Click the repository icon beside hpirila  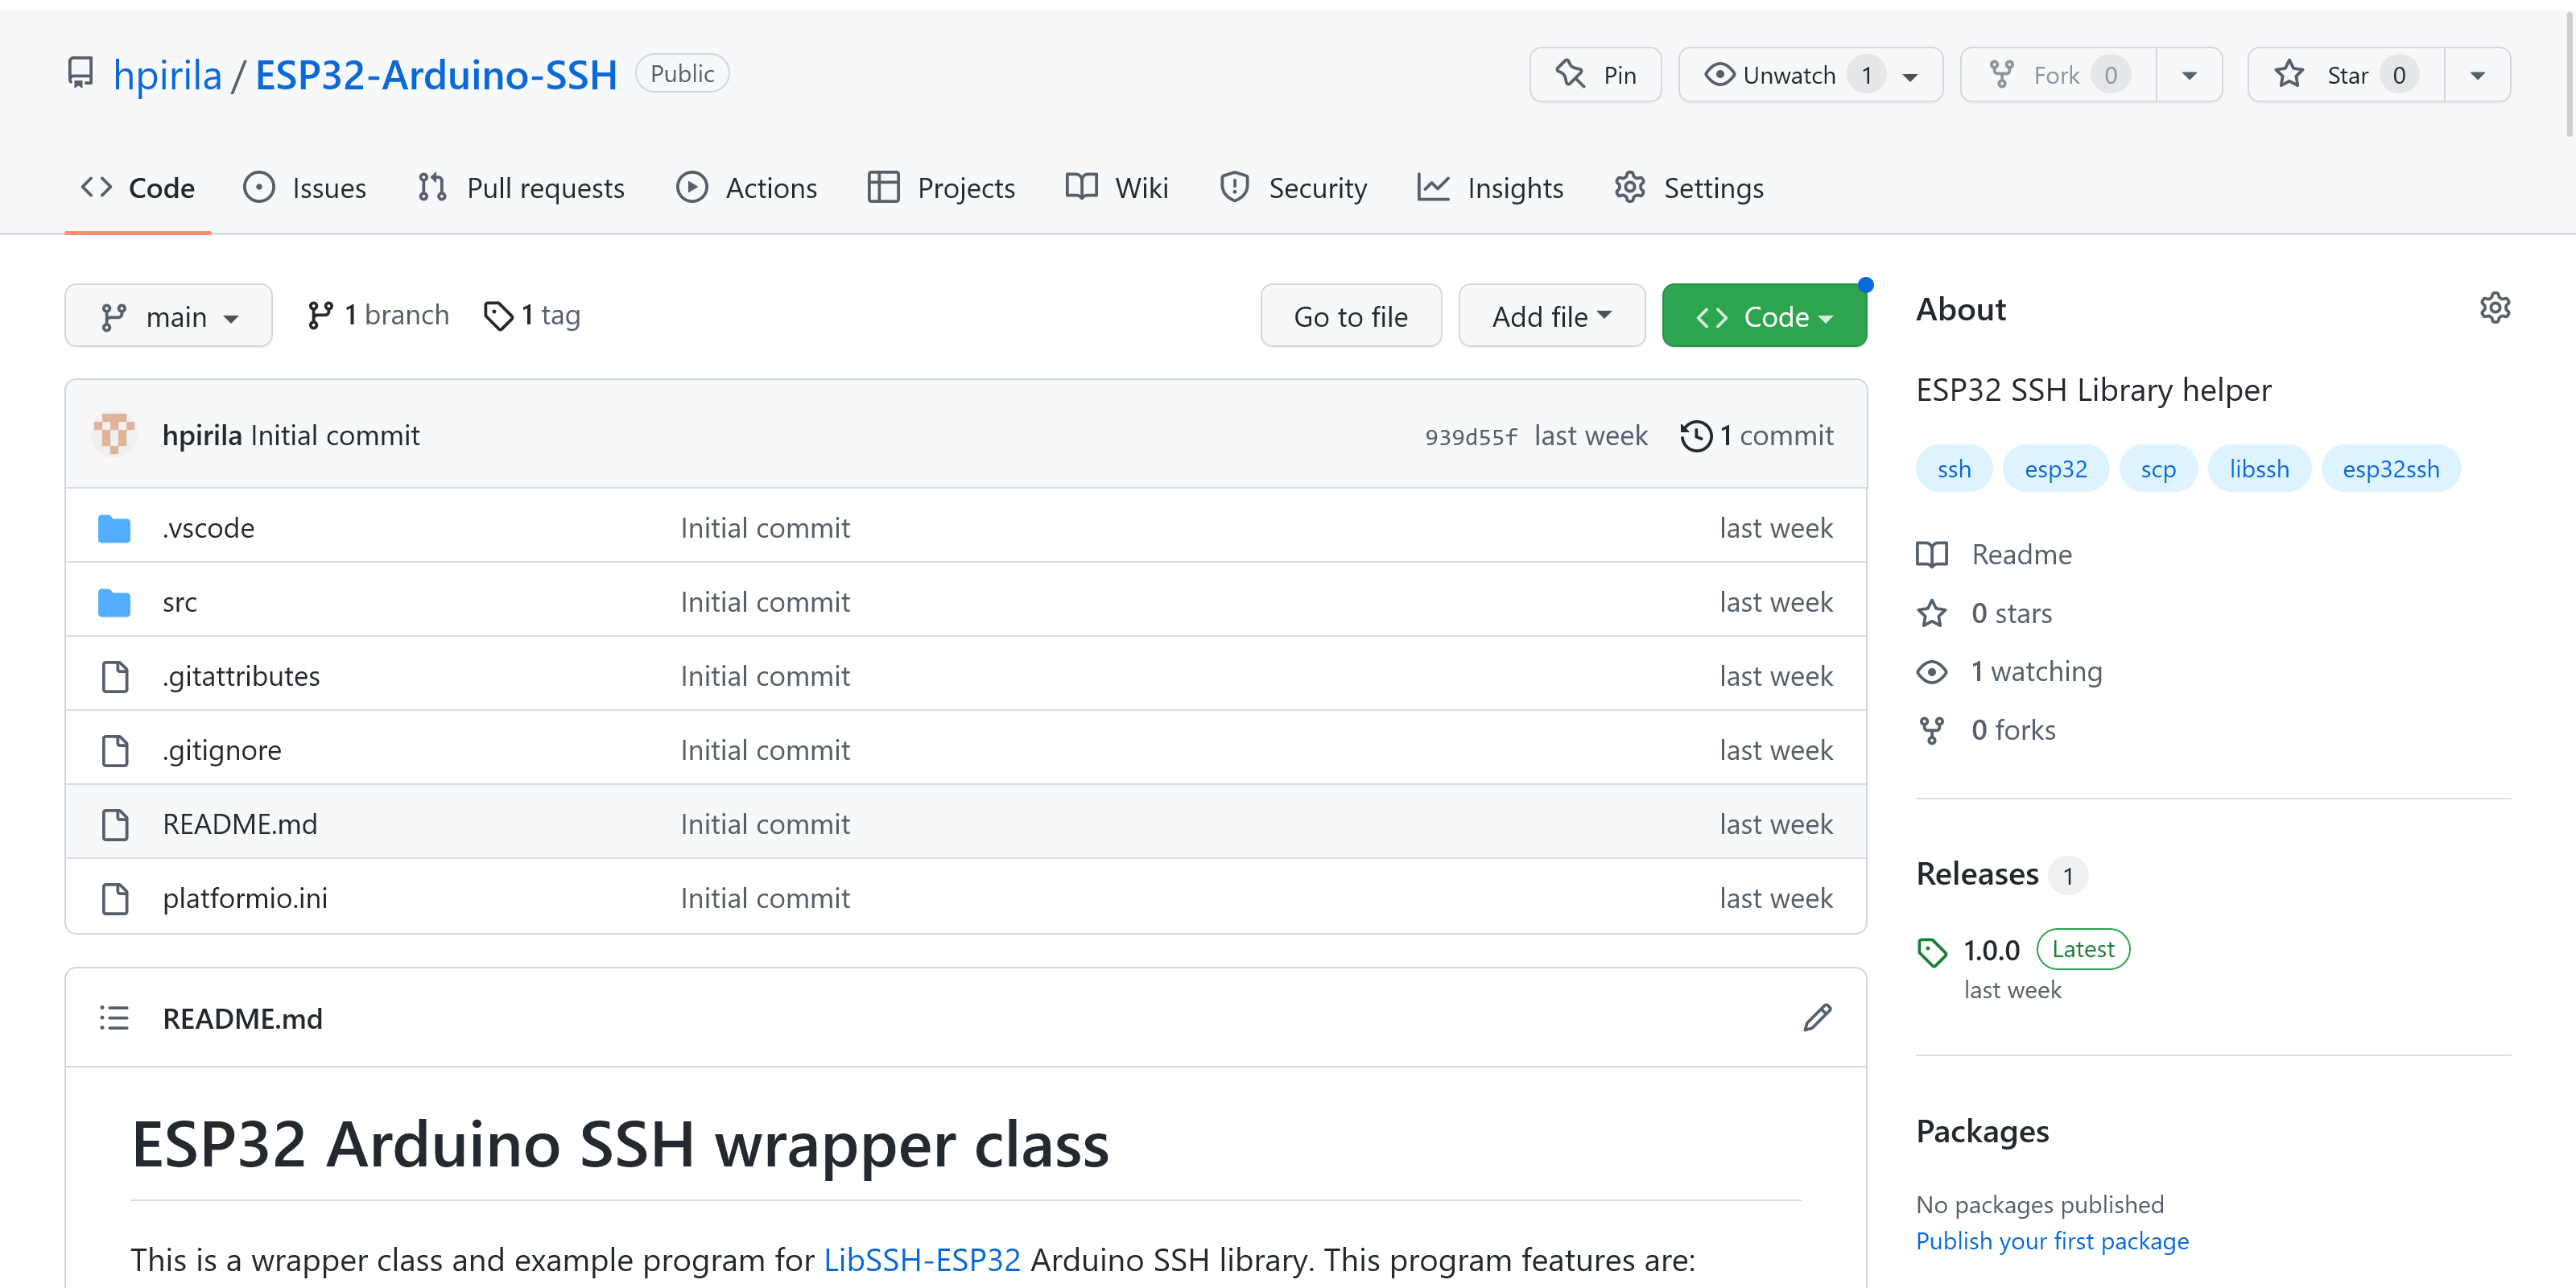click(80, 74)
